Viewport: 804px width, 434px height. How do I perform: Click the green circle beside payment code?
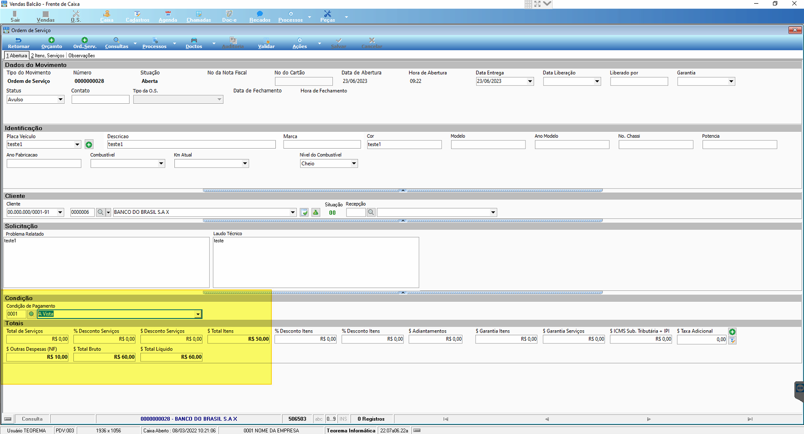pos(31,314)
